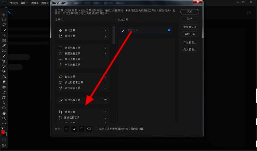Viewport: 257px width, 151px height.
Task: Open the Edit Toolbar three-dots button in left toolbar
Action: (x=4, y=123)
